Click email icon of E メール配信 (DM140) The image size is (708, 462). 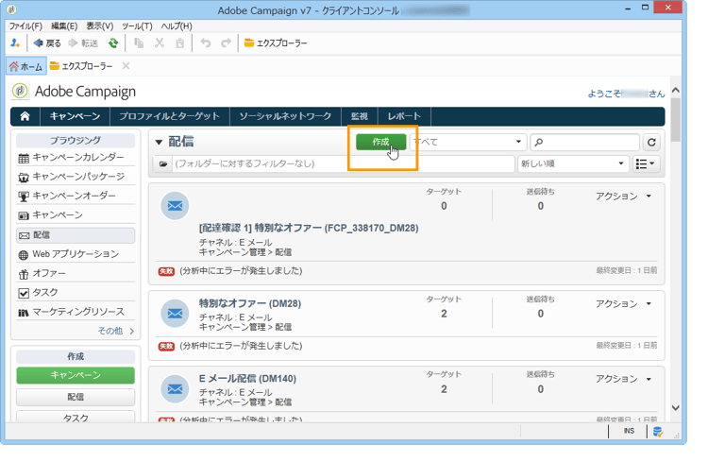tap(175, 388)
